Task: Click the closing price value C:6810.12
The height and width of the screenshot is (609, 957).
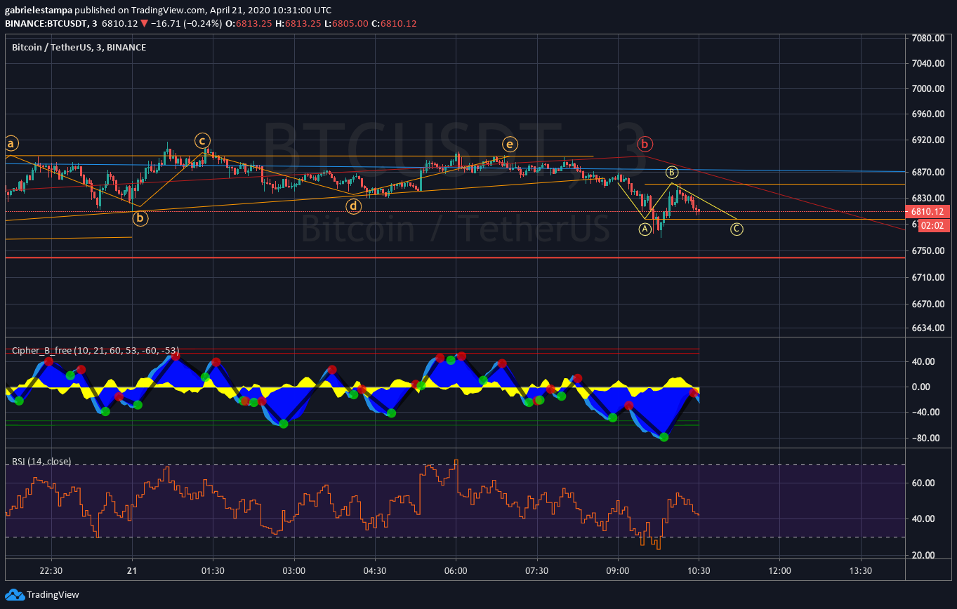Action: tap(394, 23)
